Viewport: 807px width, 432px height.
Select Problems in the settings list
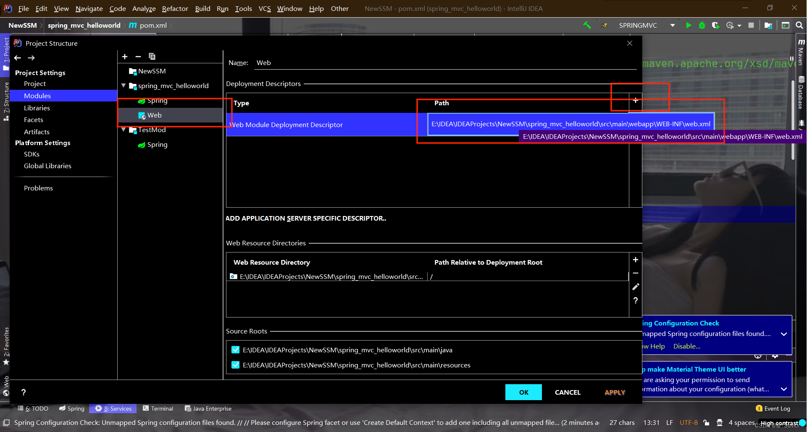pos(38,188)
